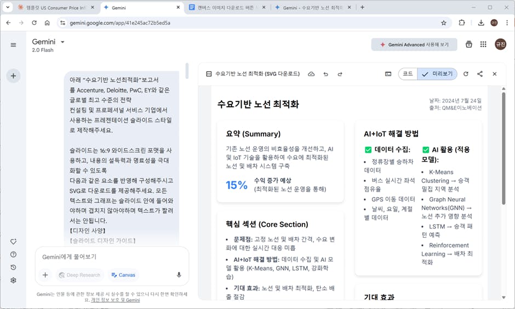This screenshot has height=309, width=515.
Task: Switch to US Consumer Price tab
Action: [55, 7]
